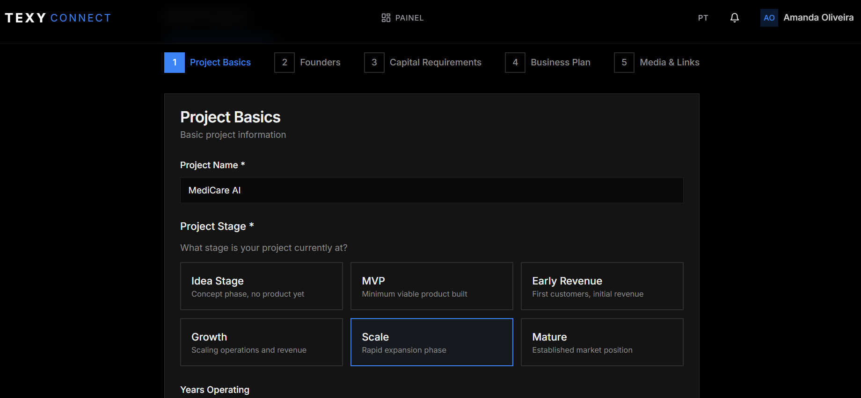
Task: Click the Project Name label
Action: click(x=212, y=165)
